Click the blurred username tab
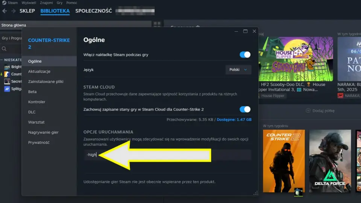Image resolution: width=361 pixels, height=203 pixels. point(135,11)
